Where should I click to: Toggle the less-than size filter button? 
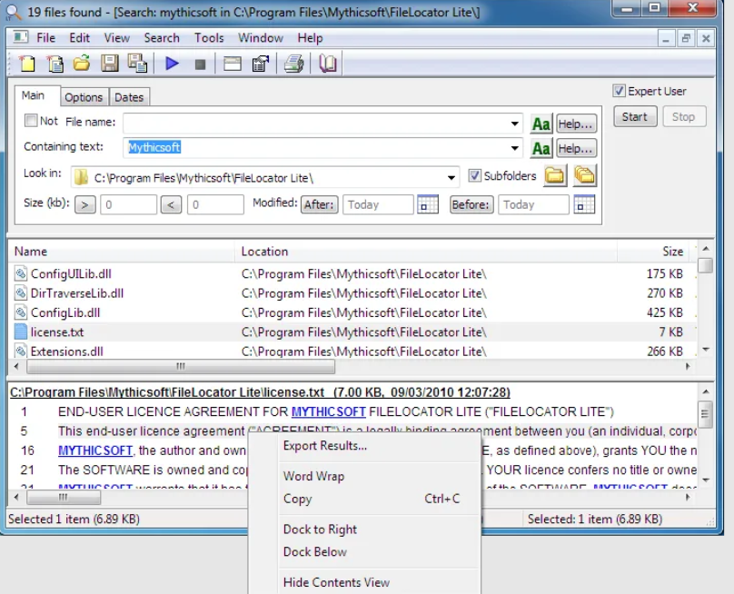pos(171,204)
